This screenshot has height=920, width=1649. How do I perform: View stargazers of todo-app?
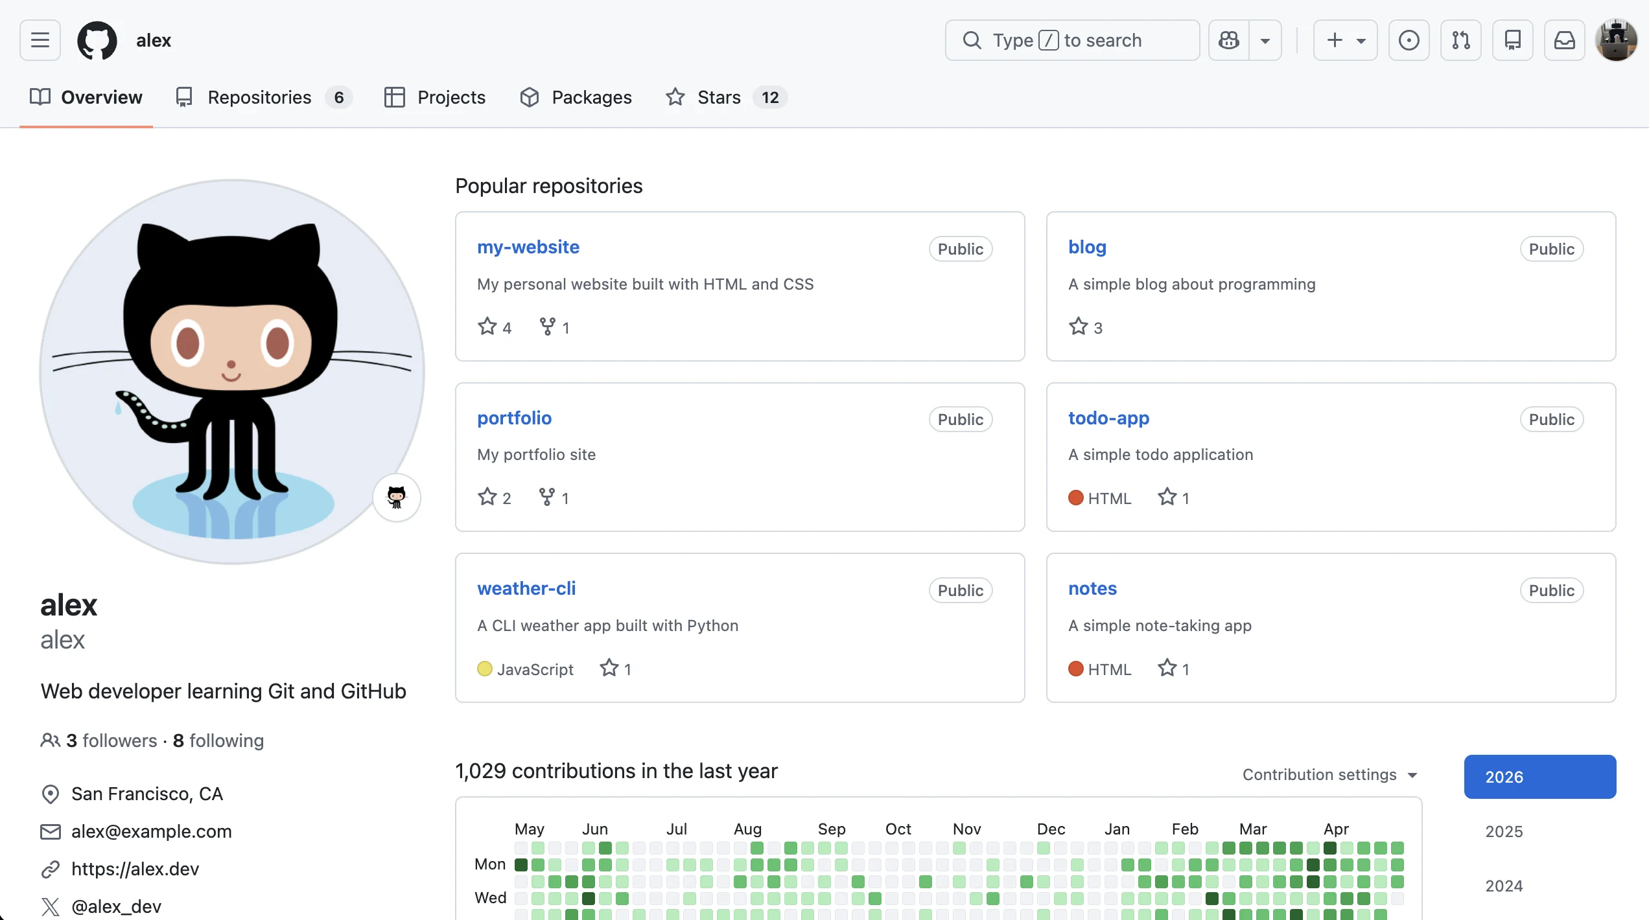(1174, 498)
